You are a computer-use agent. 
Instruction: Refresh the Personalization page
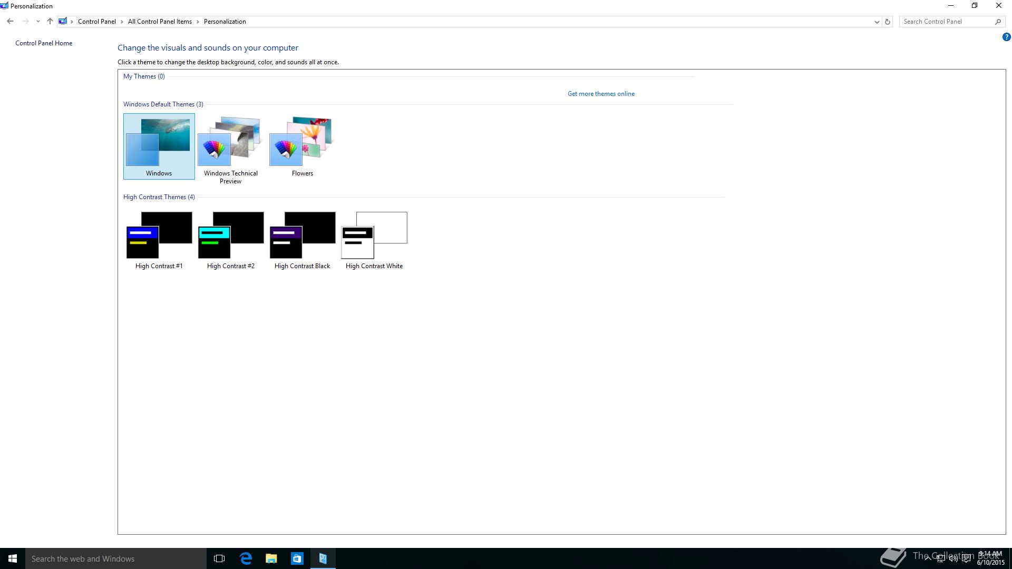(x=888, y=22)
